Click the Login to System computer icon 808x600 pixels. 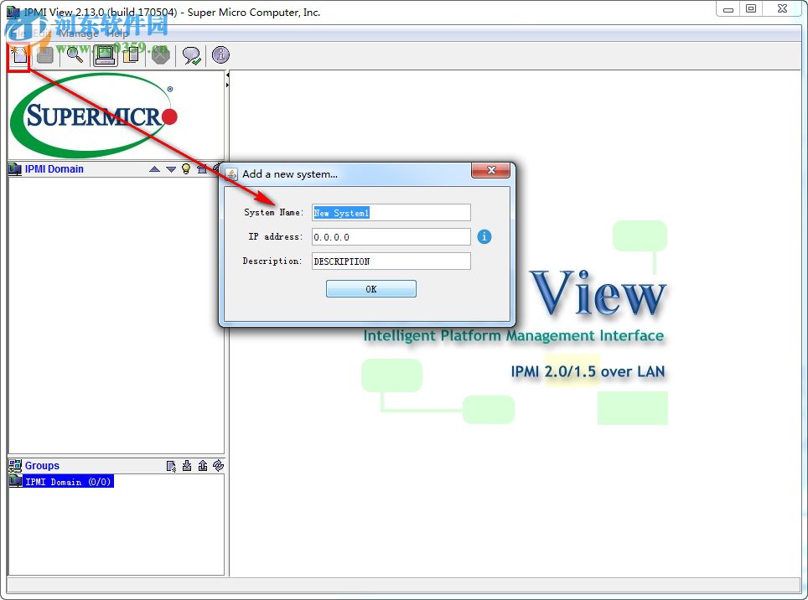coord(106,55)
